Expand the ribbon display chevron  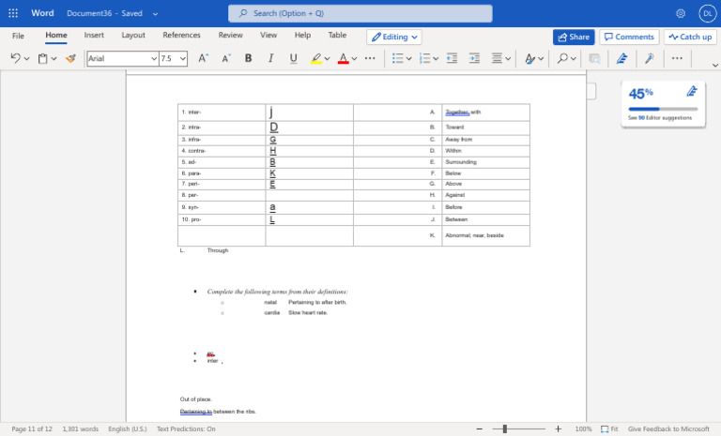coord(715,66)
